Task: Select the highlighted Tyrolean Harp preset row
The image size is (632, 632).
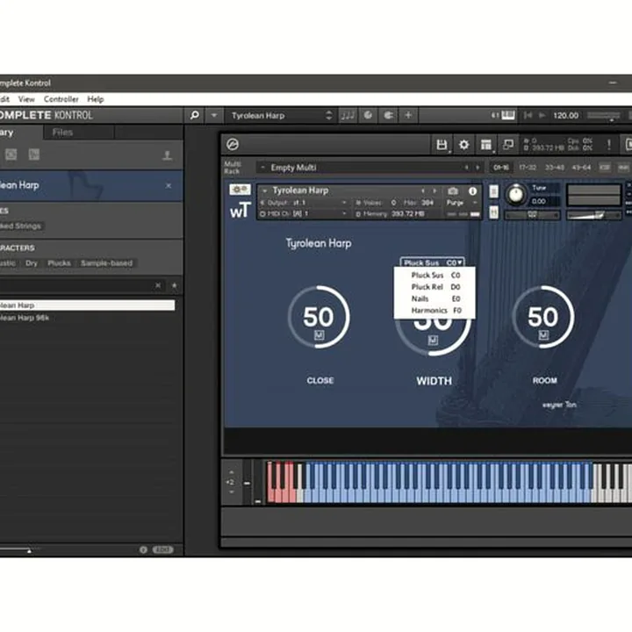Action: coord(88,305)
